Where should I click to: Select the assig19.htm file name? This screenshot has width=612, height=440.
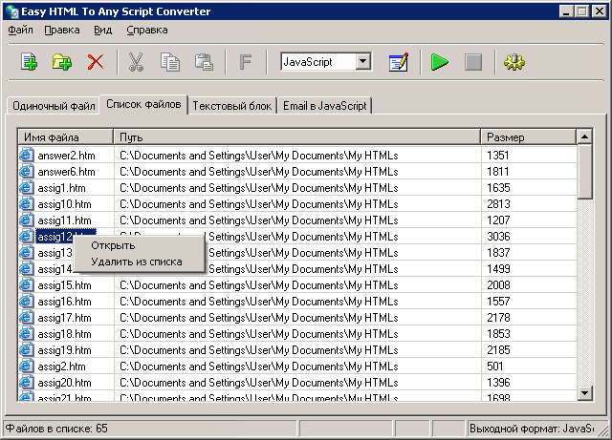point(64,350)
